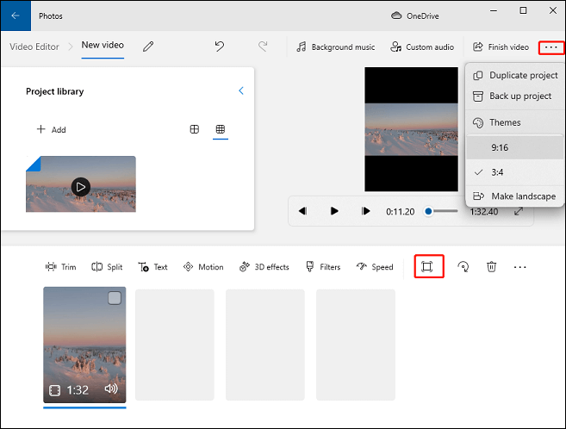The width and height of the screenshot is (566, 429).
Task: Choose Duplicate project from the menu
Action: pos(515,75)
